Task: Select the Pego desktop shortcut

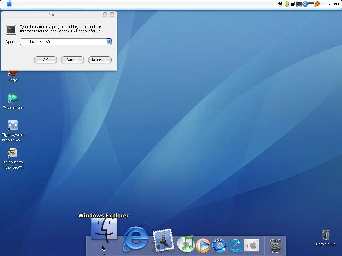Action: click(13, 76)
